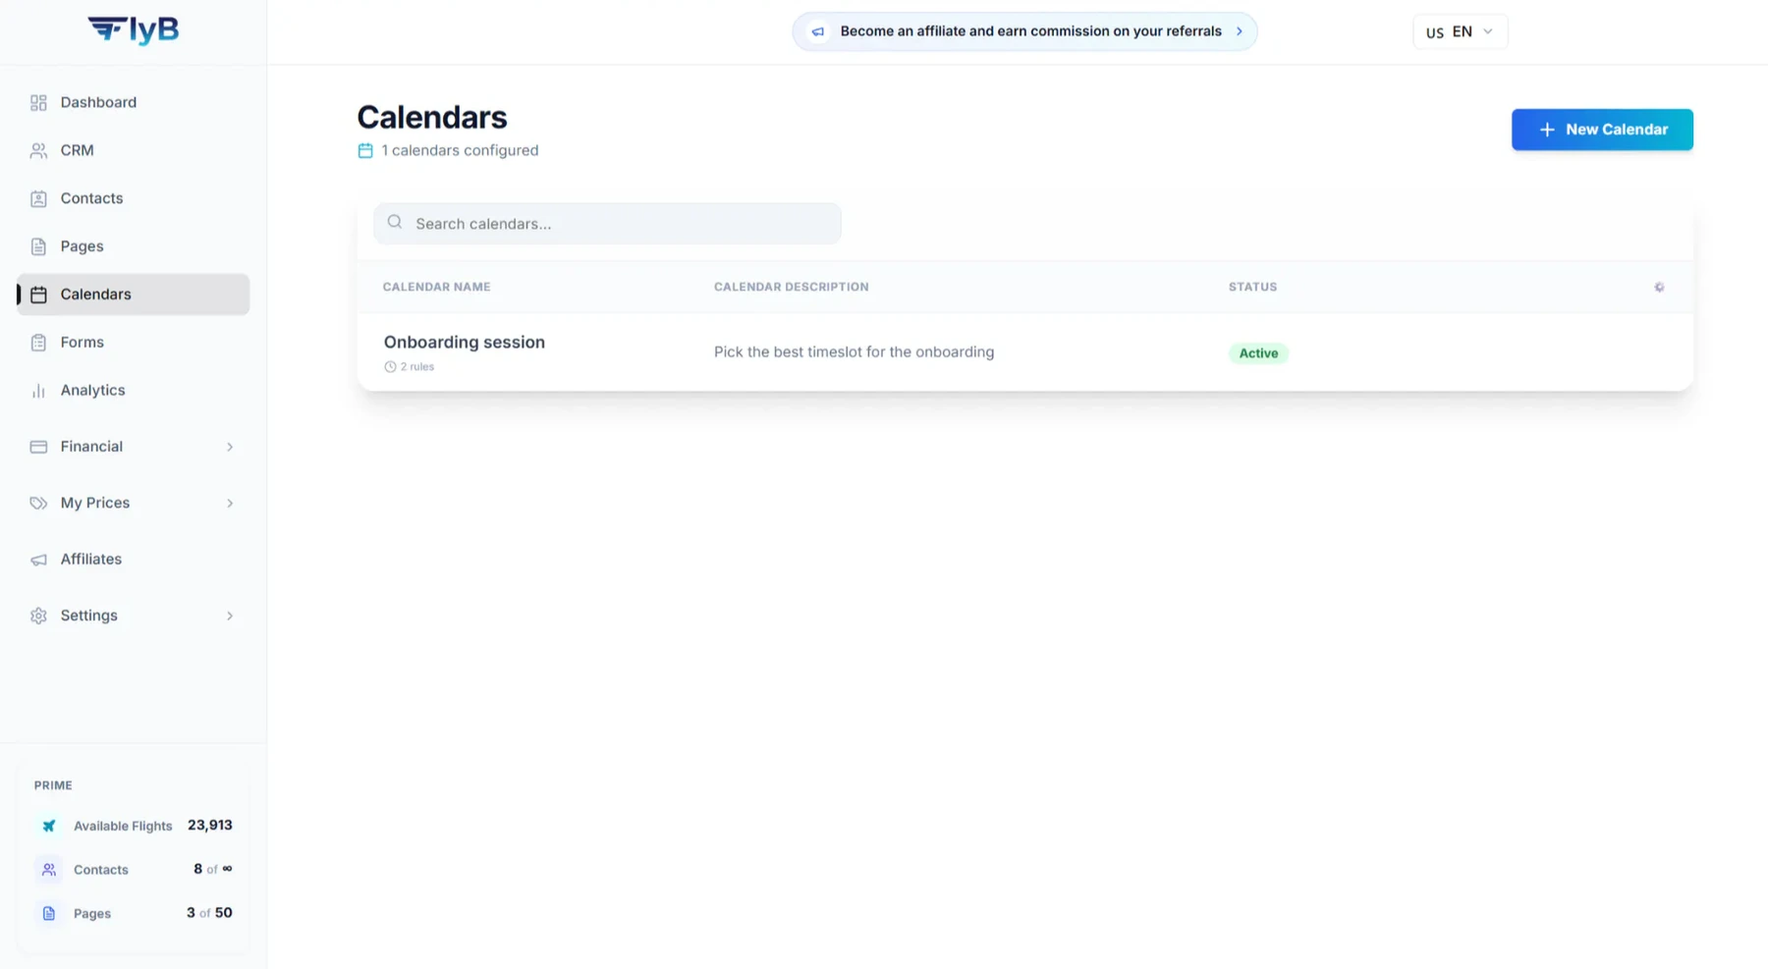1768x969 pixels.
Task: Select Calendars in the sidebar
Action: pyautogui.click(x=133, y=295)
